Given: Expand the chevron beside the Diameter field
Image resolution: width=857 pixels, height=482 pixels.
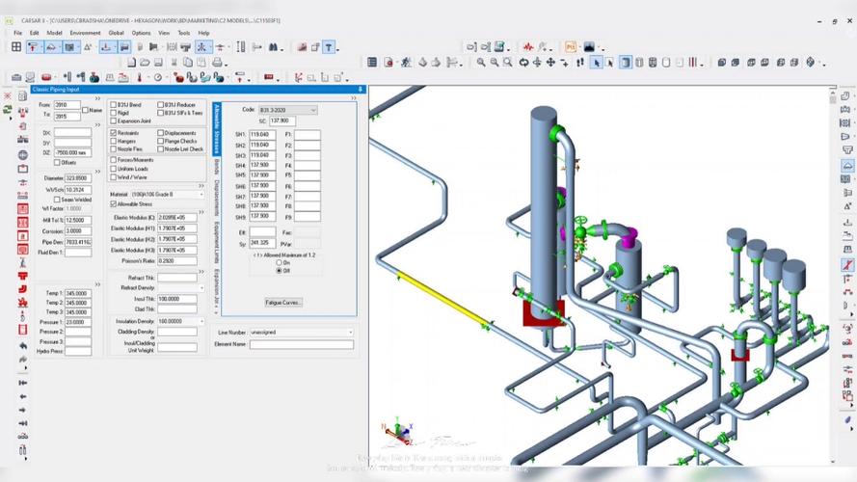Looking at the screenshot, I should [97, 172].
